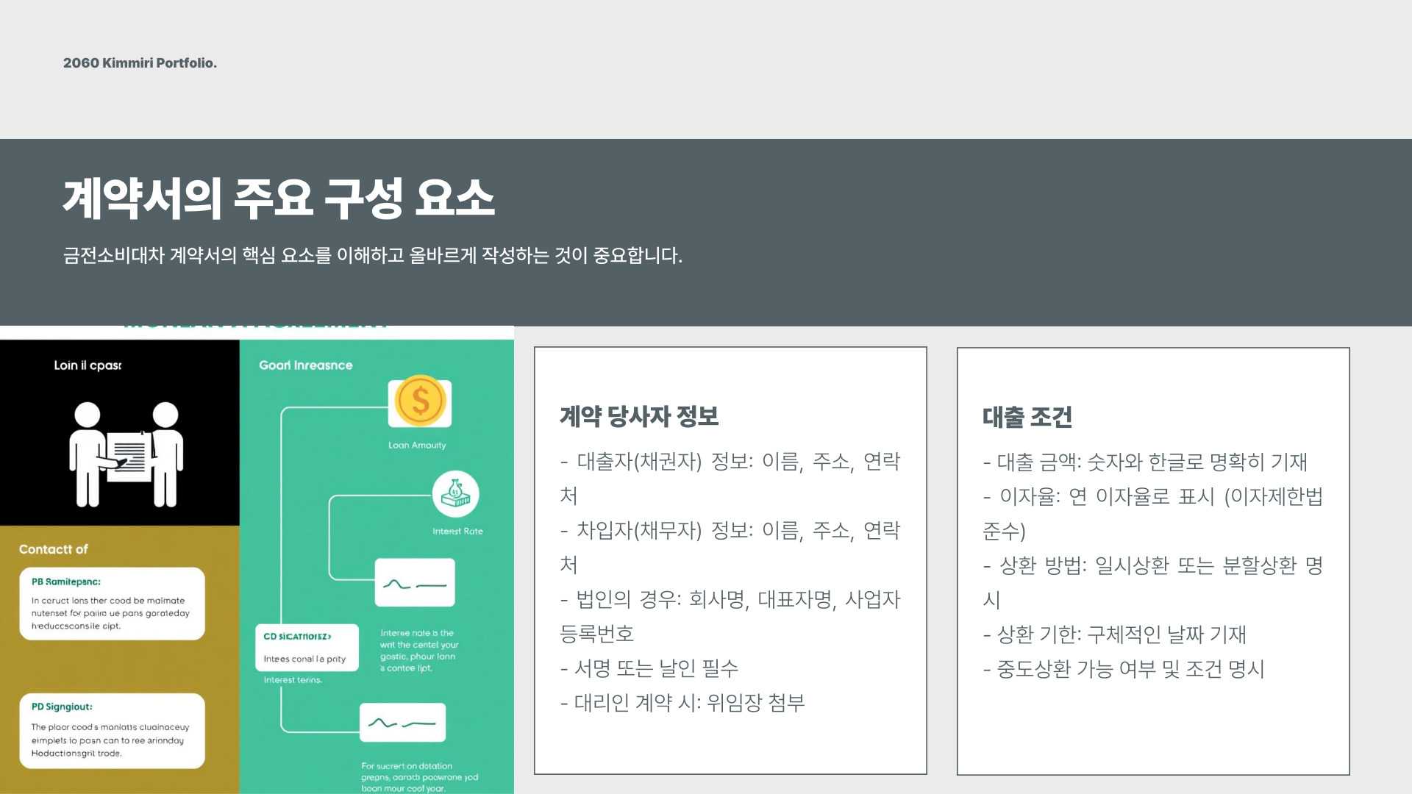
Task: Click the gold dollar coin icon
Action: pyautogui.click(x=420, y=401)
